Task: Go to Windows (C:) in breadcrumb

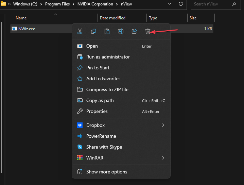Action: [x=25, y=4]
